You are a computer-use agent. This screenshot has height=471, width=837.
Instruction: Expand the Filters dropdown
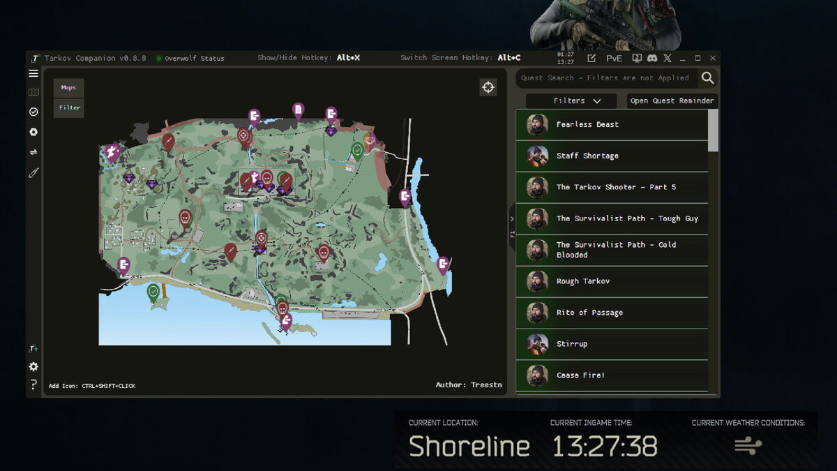(571, 100)
